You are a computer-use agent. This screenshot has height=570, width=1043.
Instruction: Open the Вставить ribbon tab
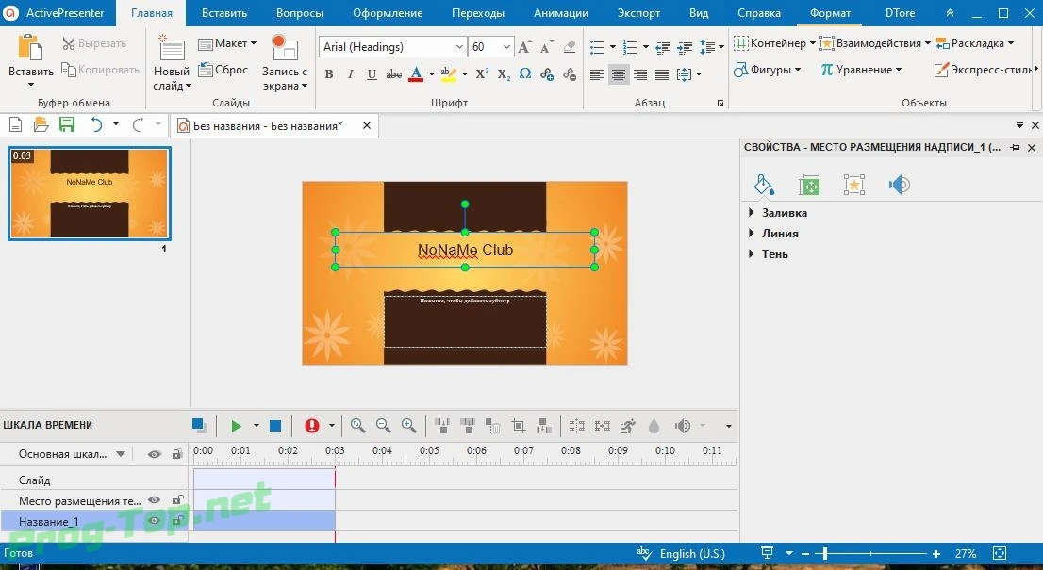tap(224, 13)
